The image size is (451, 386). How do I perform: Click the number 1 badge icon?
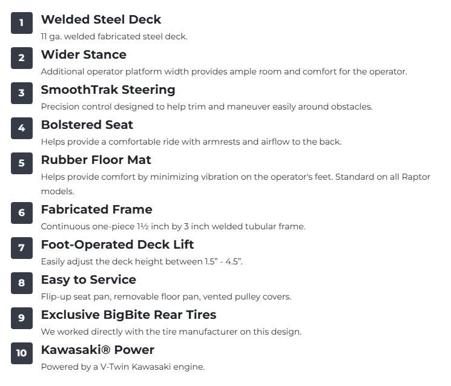click(x=22, y=23)
